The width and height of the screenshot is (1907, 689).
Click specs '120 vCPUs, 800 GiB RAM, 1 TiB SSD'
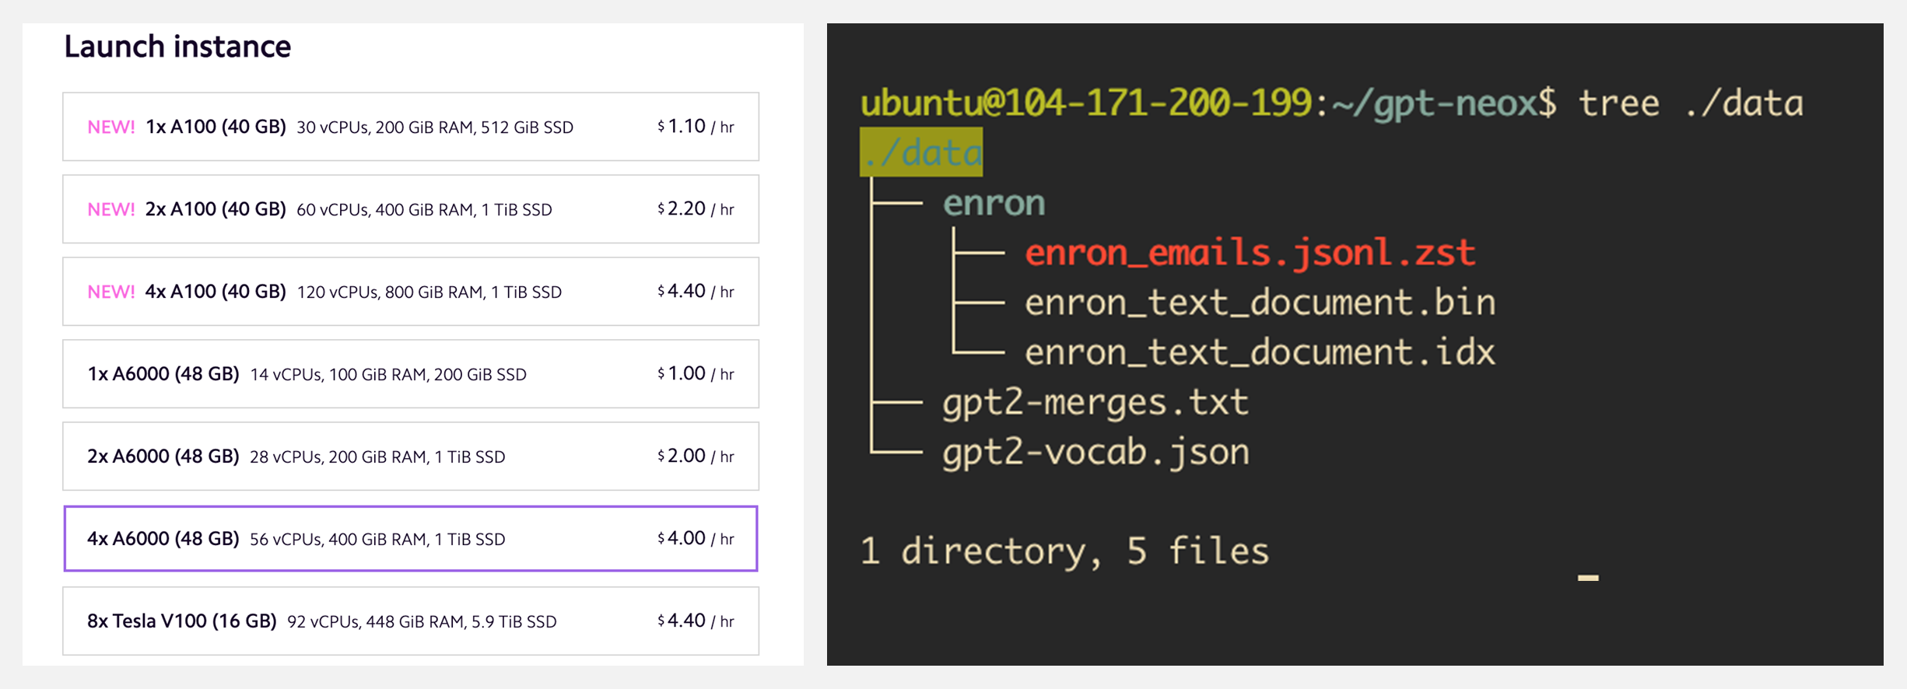click(429, 292)
